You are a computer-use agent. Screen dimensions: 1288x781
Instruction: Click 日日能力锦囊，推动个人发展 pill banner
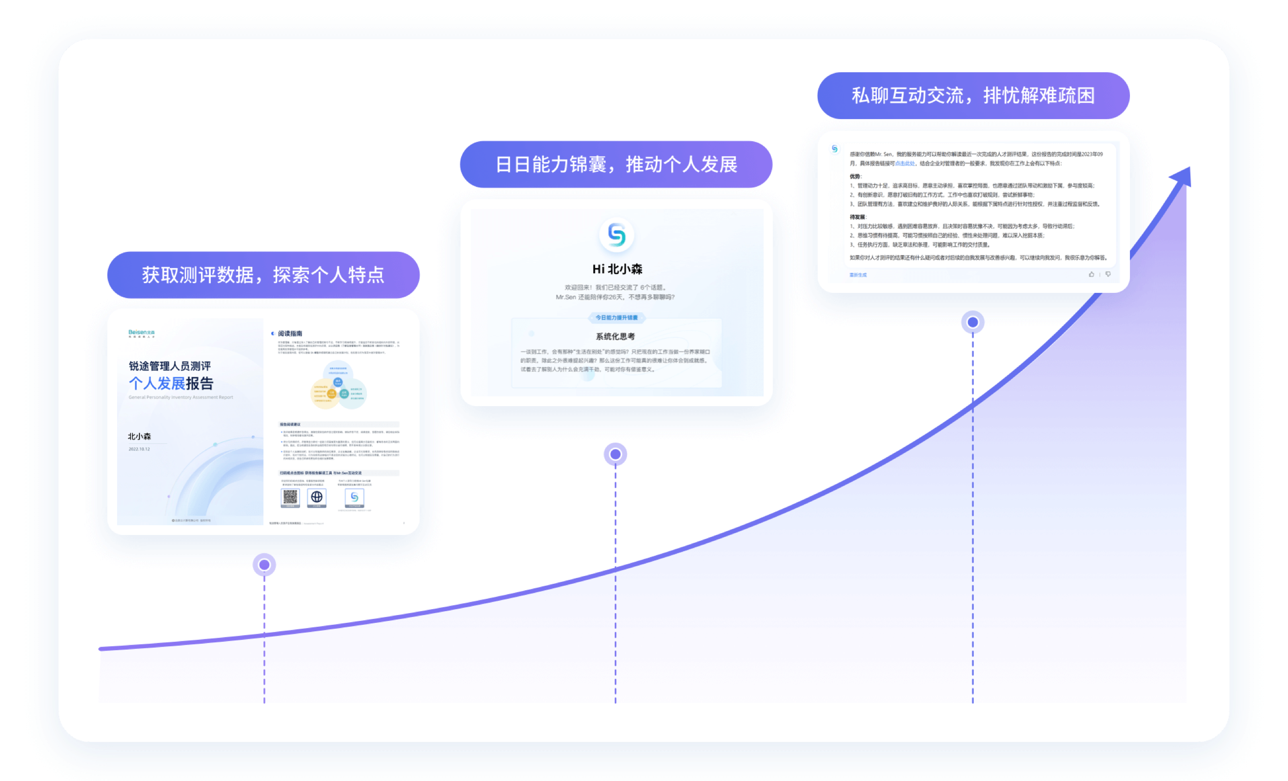pyautogui.click(x=616, y=165)
